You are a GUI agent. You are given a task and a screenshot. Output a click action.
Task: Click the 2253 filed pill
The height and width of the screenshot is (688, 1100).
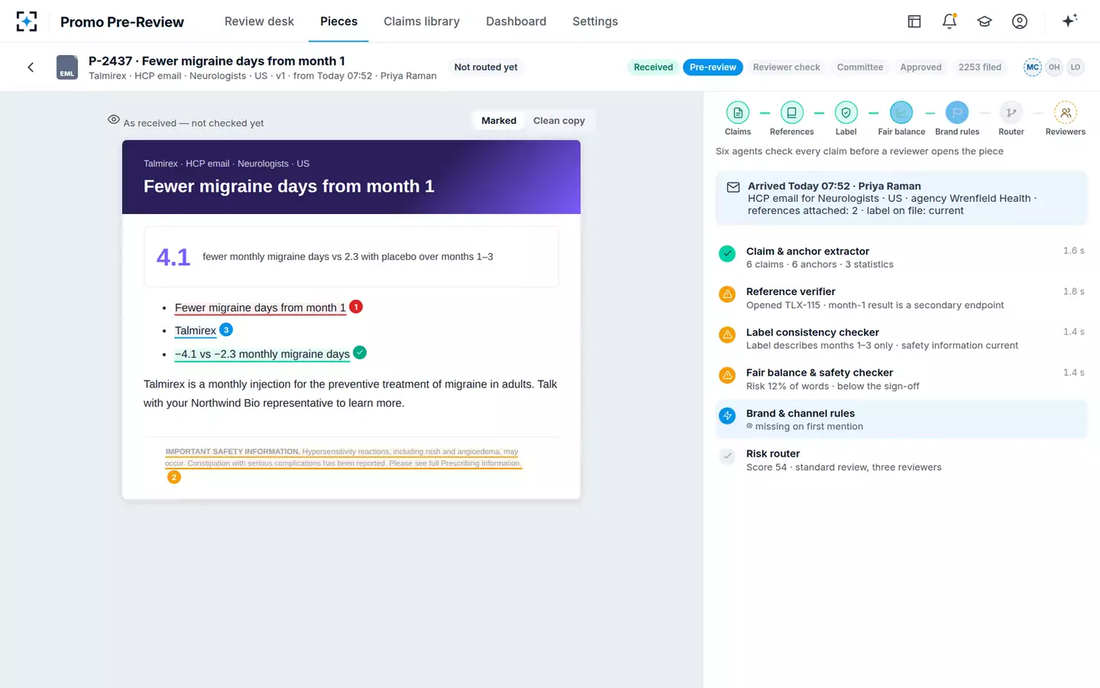coord(980,67)
